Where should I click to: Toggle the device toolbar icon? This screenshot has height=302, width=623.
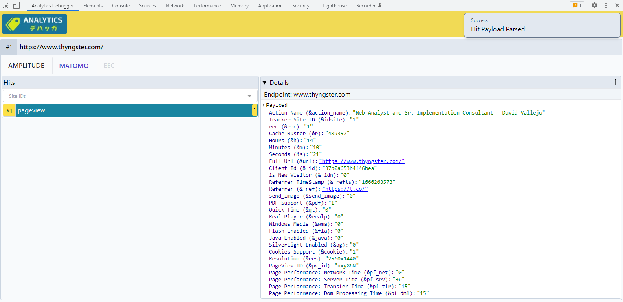point(16,5)
